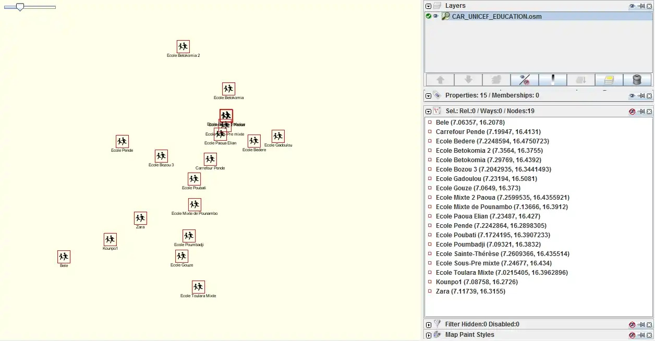The image size is (655, 341).
Task: Collapse the Layers panel
Action: click(429, 6)
